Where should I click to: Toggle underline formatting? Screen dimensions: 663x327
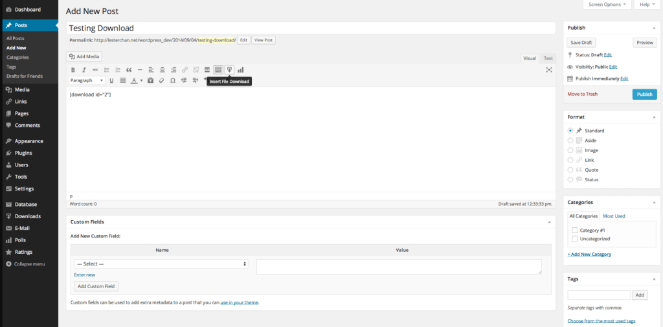(111, 80)
